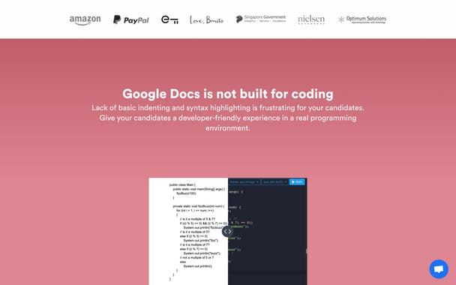This screenshot has height=285, width=456.
Task: Click the Nielsen logo
Action: [311, 19]
